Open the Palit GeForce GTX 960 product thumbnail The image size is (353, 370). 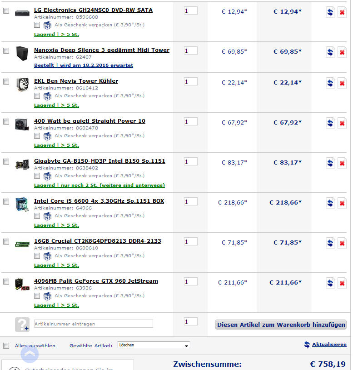(22, 284)
